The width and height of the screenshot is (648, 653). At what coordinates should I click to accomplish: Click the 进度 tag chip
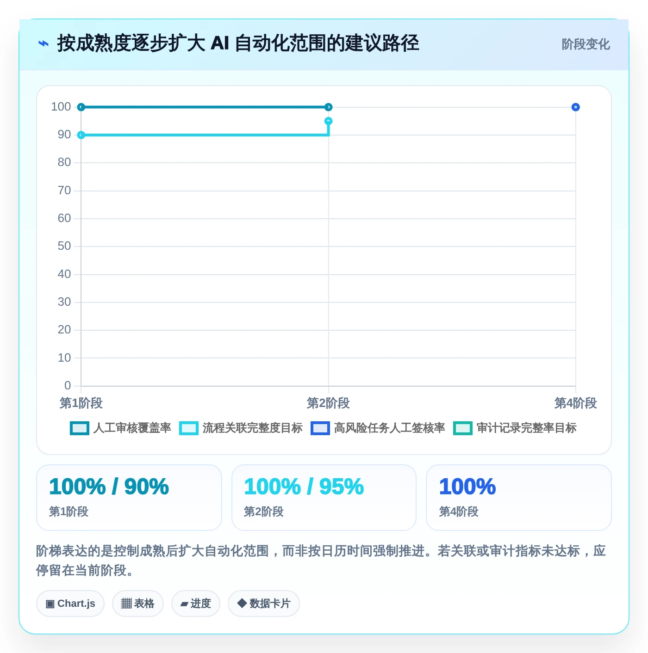[x=196, y=604]
